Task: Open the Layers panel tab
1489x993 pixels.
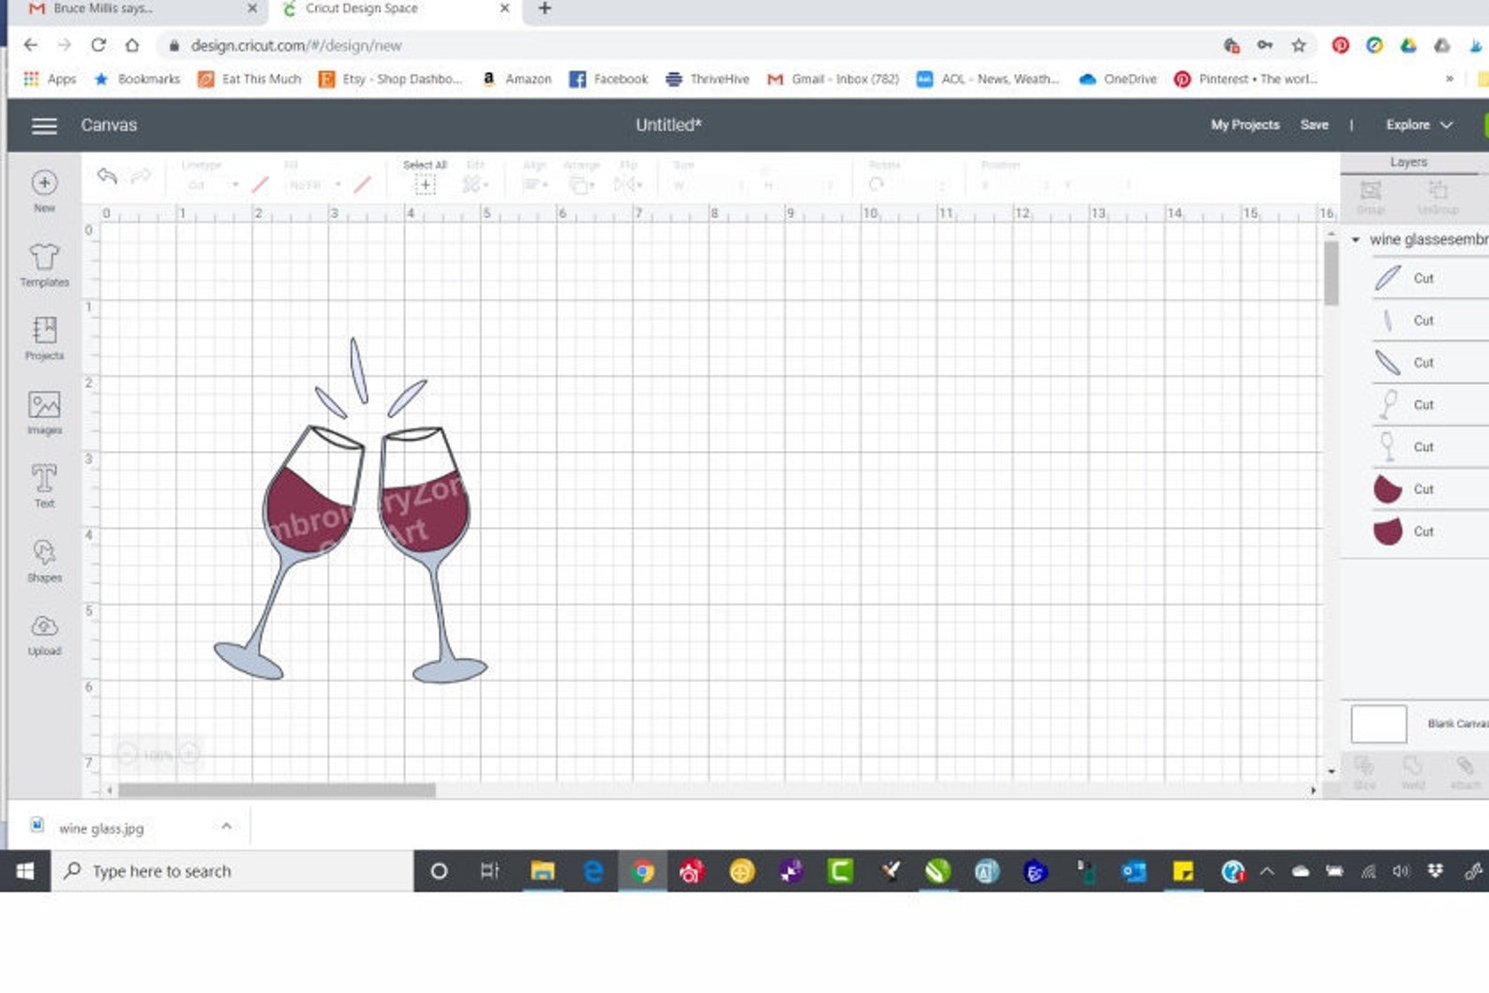Action: pos(1408,162)
